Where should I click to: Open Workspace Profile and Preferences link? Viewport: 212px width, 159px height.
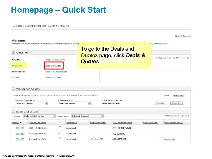click(172, 58)
